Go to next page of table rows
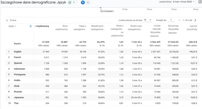The image size is (202, 109). 195,20
